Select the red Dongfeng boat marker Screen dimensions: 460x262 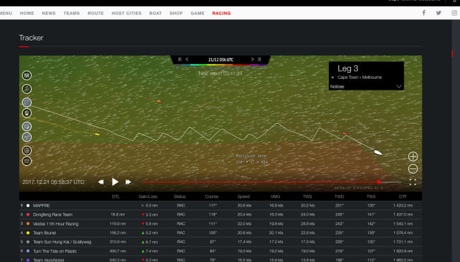point(345,134)
